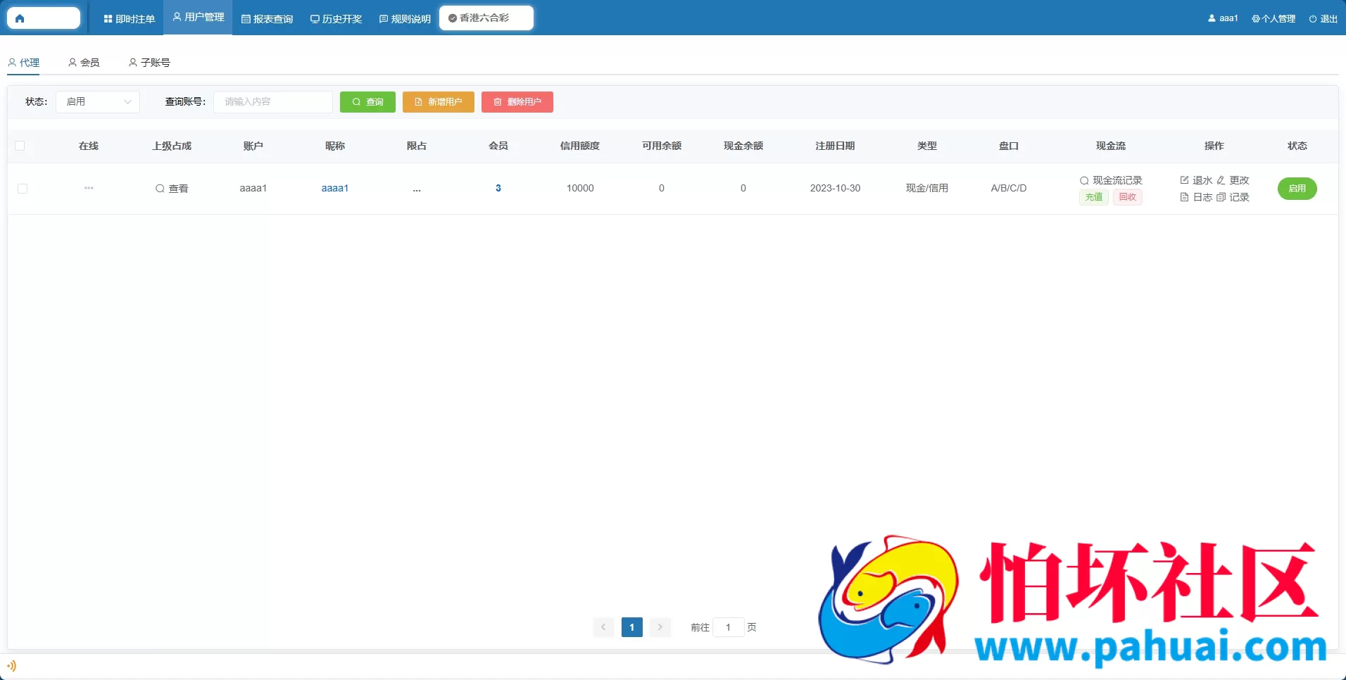Click the green 充值 tag

click(1094, 197)
